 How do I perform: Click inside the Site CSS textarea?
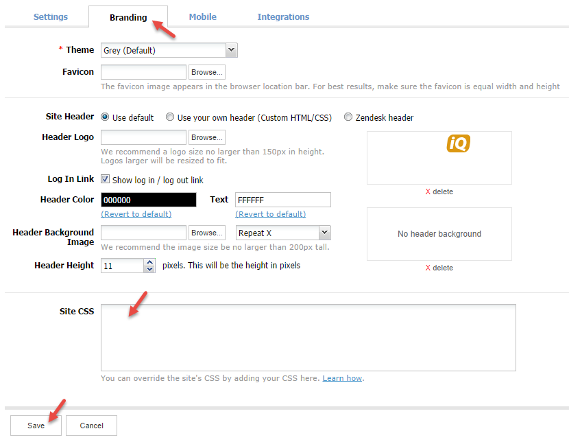coord(307,336)
